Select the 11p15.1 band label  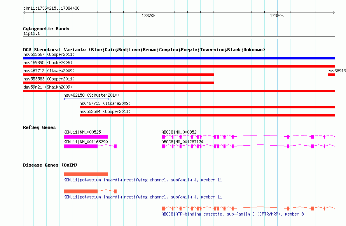31,33
